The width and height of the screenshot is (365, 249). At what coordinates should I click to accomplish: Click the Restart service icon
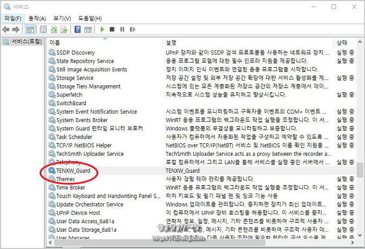[133, 30]
